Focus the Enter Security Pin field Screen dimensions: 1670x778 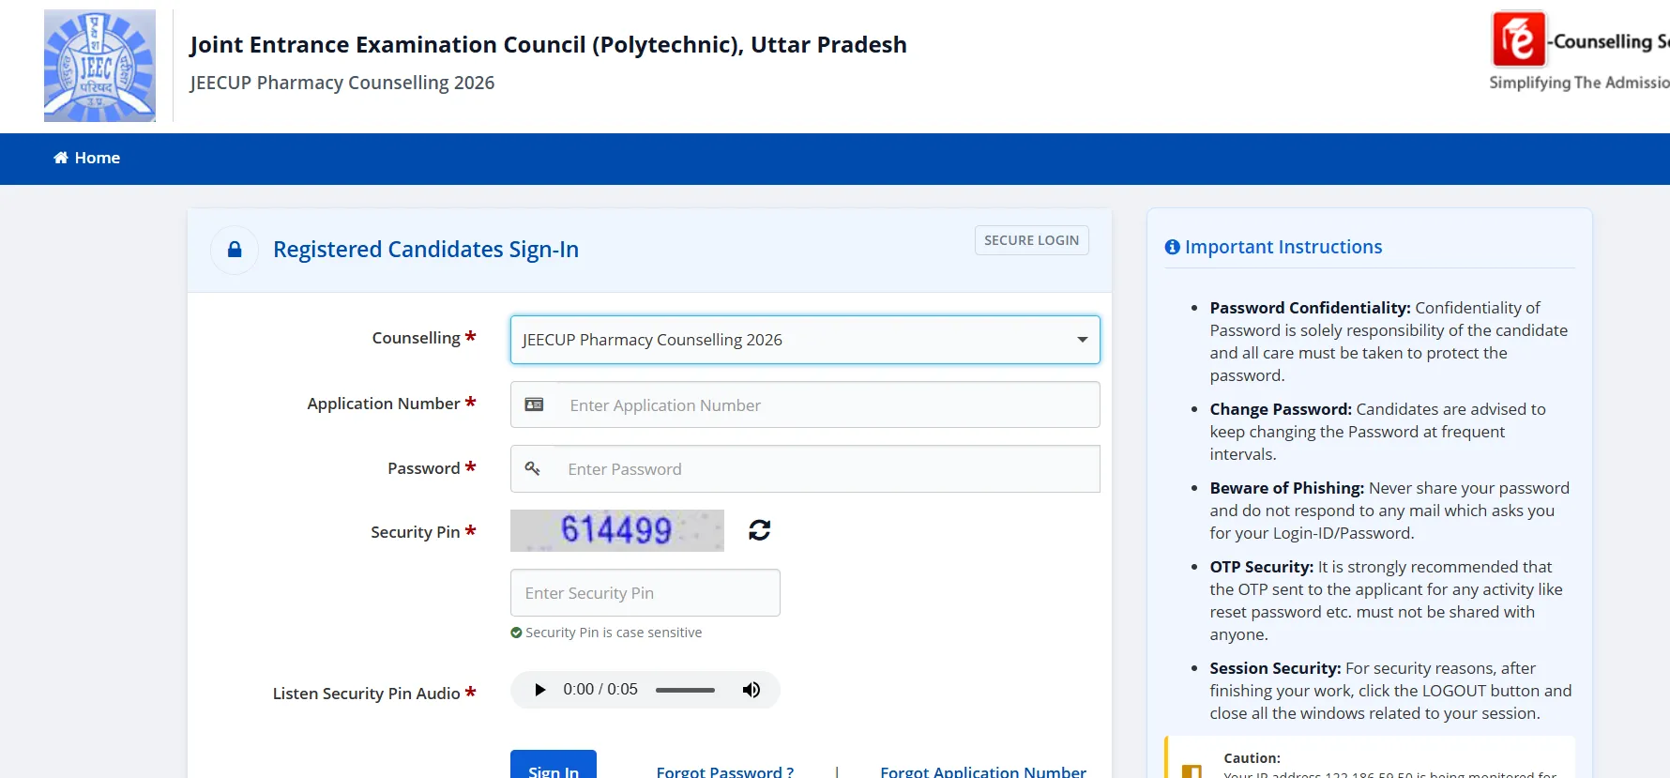point(645,593)
